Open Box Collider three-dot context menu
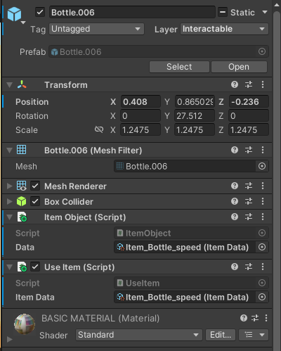Viewport: 281px width, 351px height. (263, 201)
